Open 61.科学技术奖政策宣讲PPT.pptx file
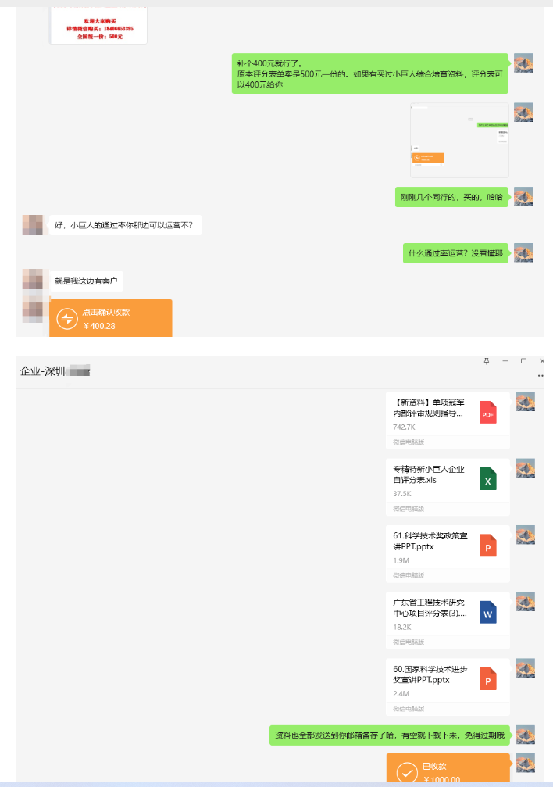Screen dimensions: 553x787 point(448,553)
